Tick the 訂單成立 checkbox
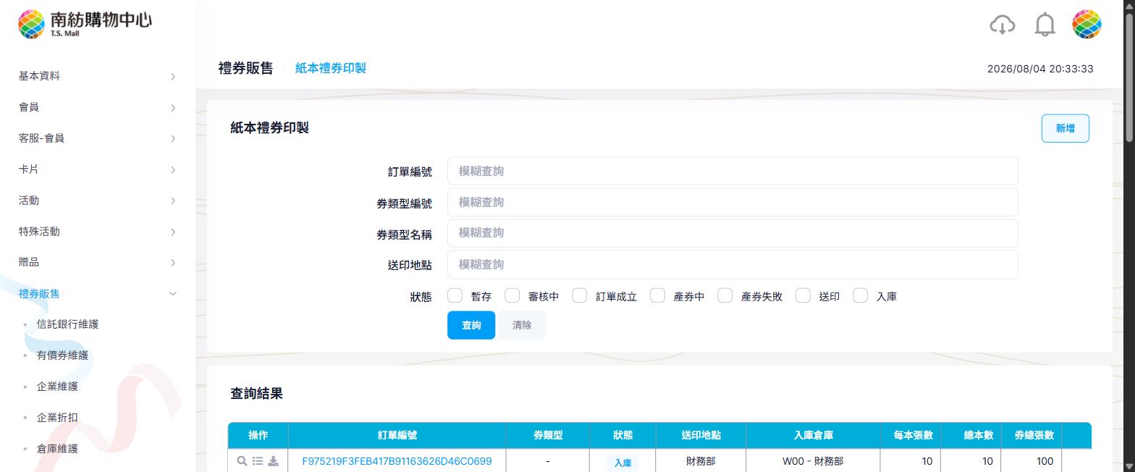 click(580, 295)
